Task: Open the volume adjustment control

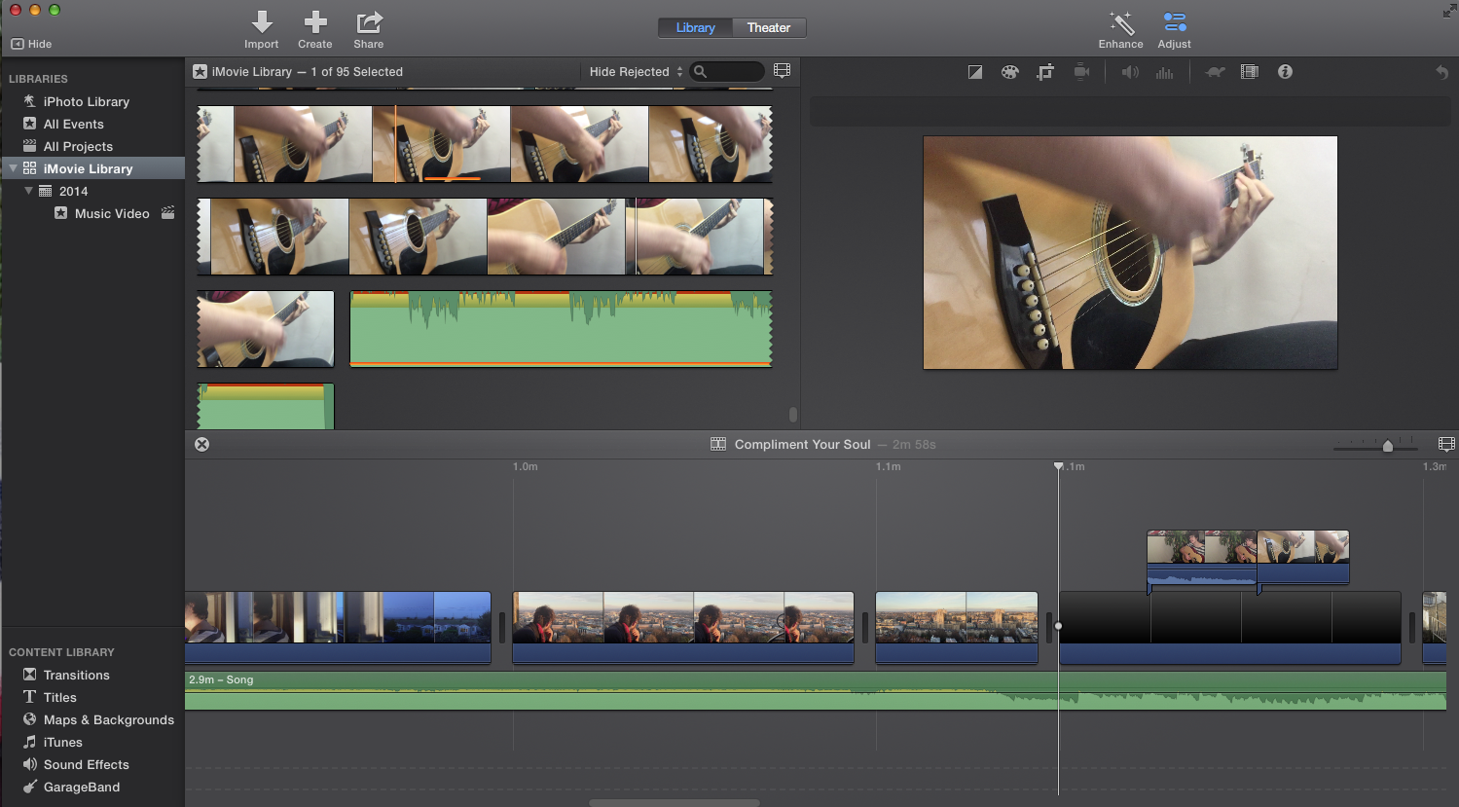Action: [x=1129, y=72]
